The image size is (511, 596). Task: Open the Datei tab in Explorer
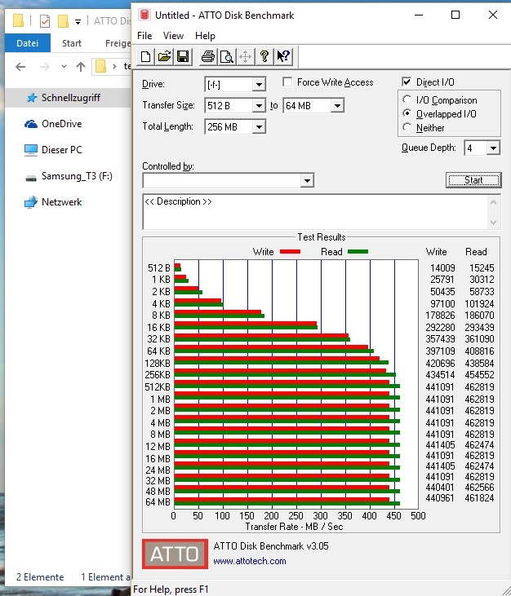(28, 43)
